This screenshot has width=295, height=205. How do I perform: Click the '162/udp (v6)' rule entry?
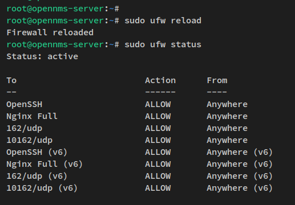(37, 176)
